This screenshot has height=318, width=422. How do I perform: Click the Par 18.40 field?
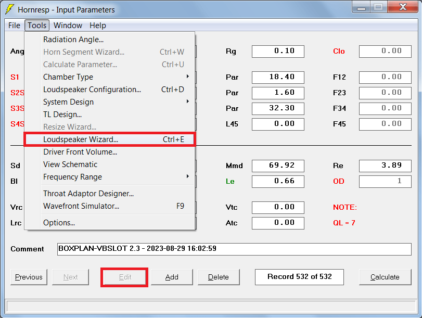278,77
